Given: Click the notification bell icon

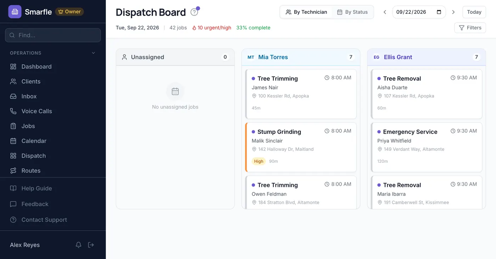Looking at the screenshot, I should 79,245.
